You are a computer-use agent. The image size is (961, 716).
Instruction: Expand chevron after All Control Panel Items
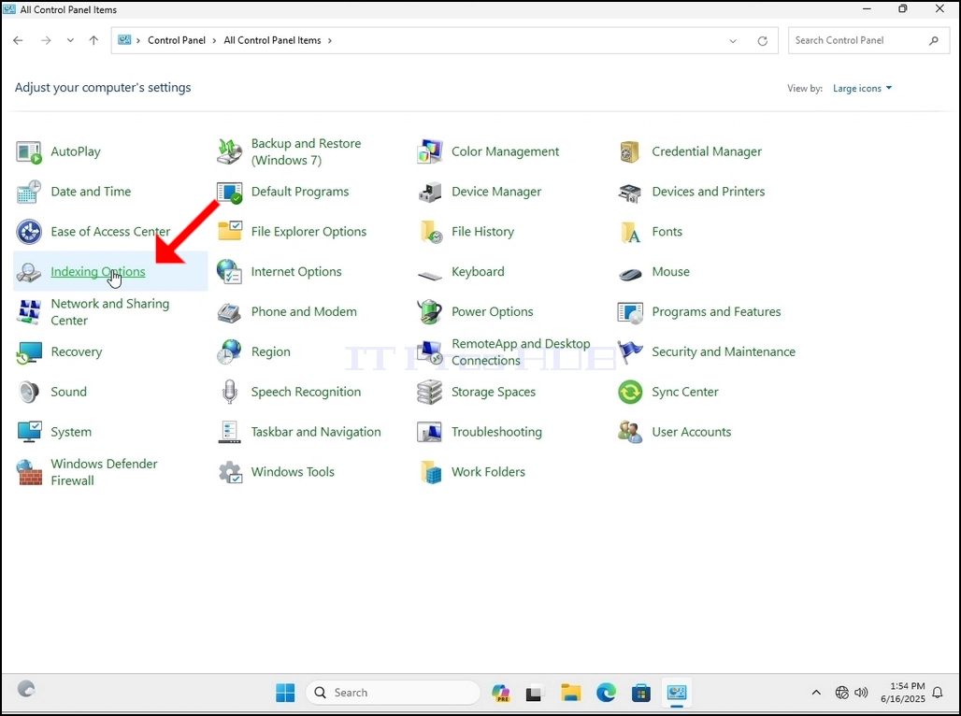pyautogui.click(x=330, y=40)
